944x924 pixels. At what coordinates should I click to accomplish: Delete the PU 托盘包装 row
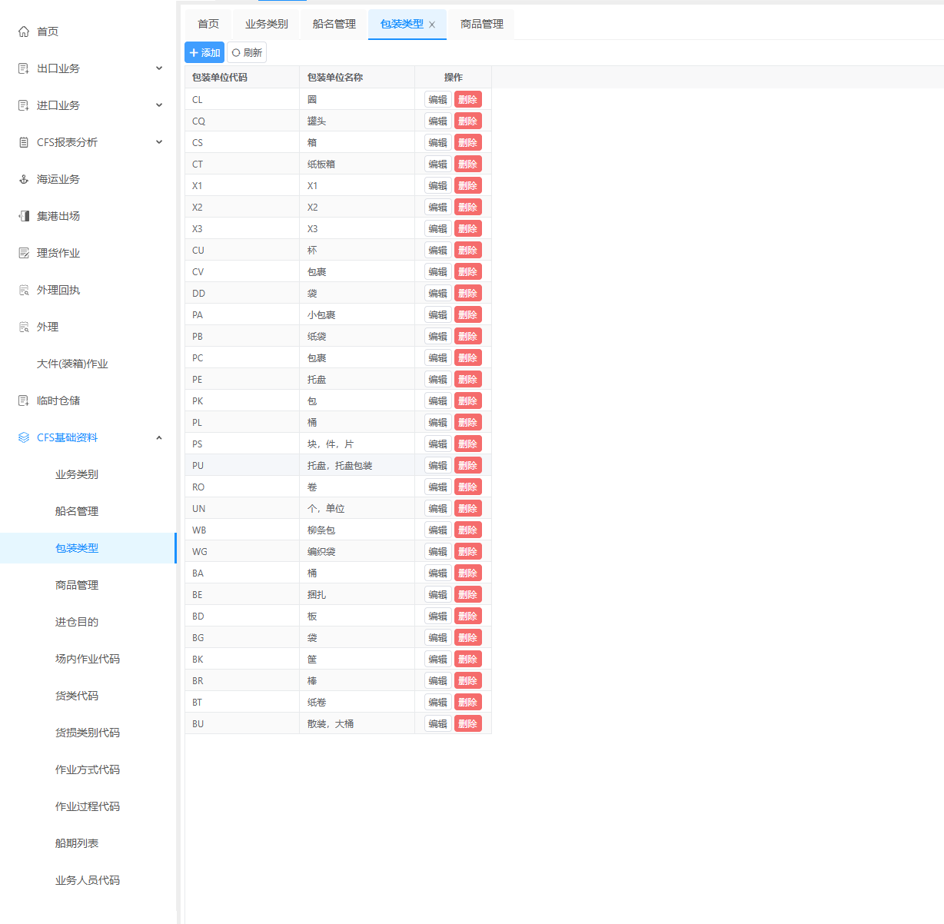tap(467, 466)
